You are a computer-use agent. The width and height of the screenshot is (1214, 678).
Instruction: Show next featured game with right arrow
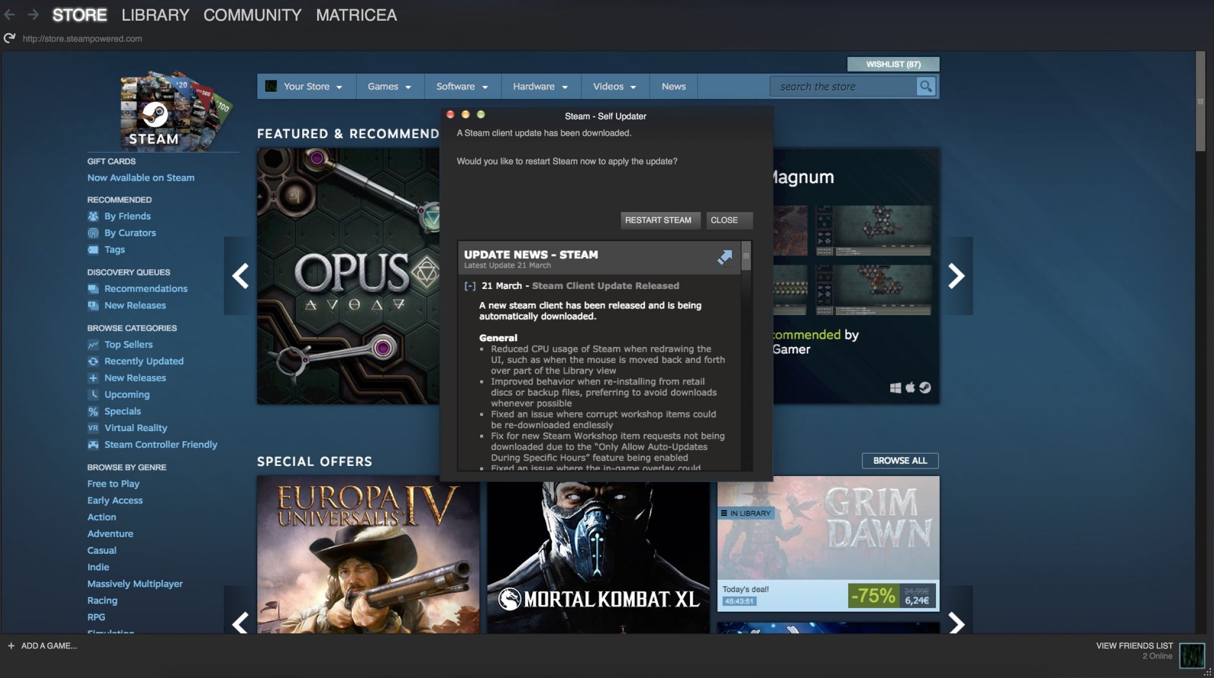(956, 276)
